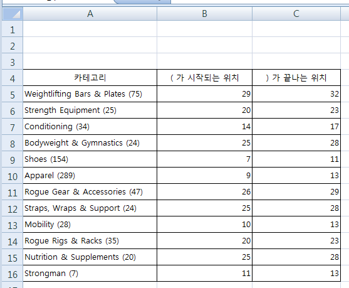Click the 카테고리 header cell
The width and height of the screenshot is (349, 288).
click(x=90, y=78)
